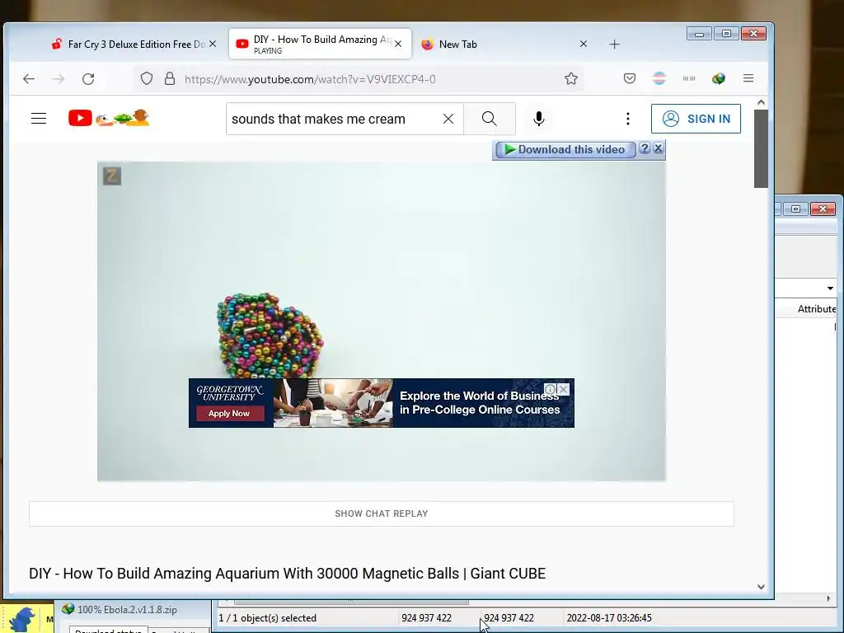Click the 1 / 1 object(s) selected status
The height and width of the screenshot is (633, 844).
(x=268, y=618)
